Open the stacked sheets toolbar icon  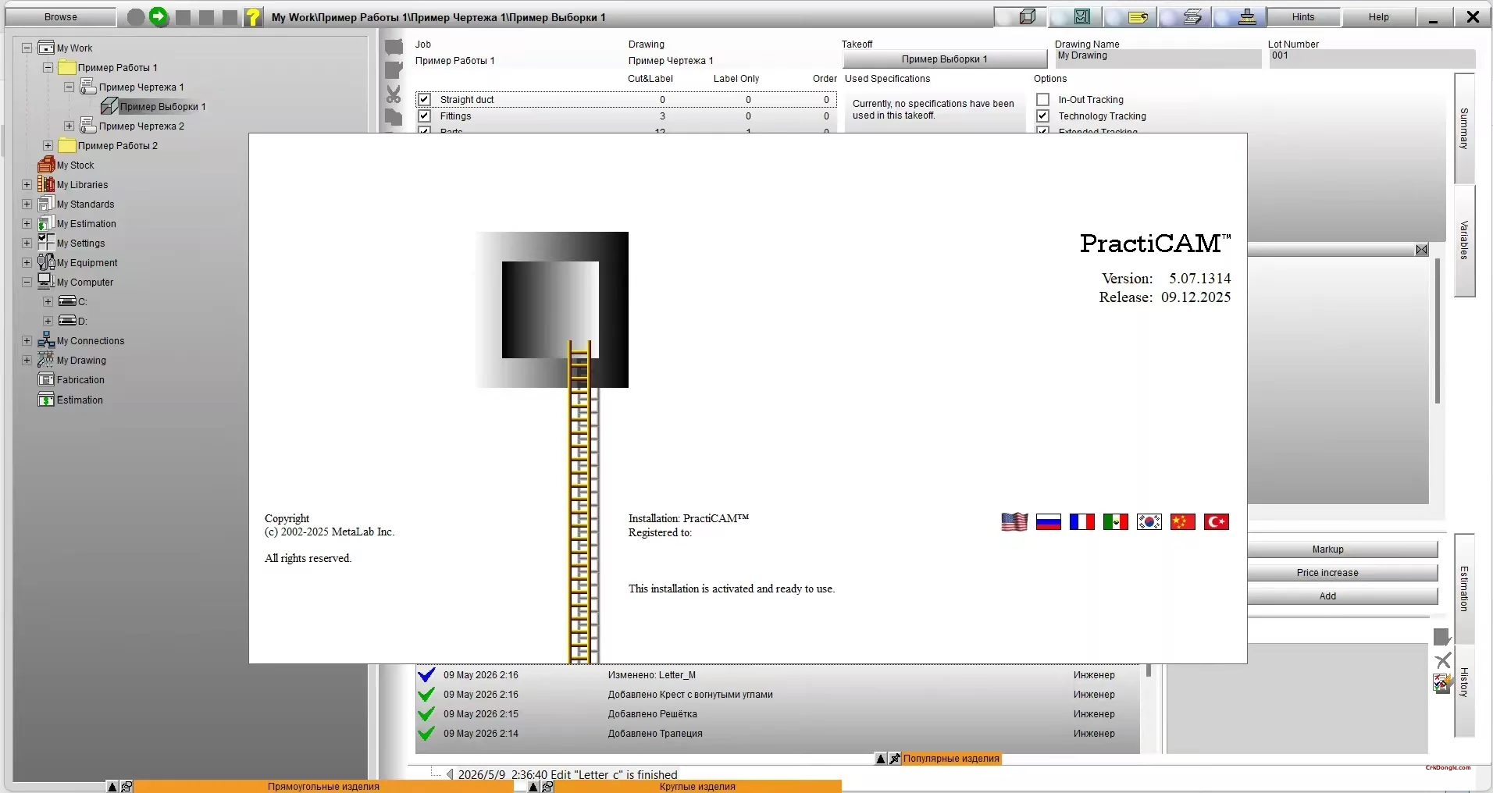[x=1192, y=16]
